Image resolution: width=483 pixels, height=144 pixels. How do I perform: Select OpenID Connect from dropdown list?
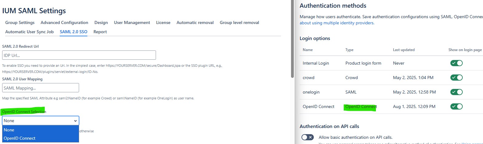click(x=41, y=138)
